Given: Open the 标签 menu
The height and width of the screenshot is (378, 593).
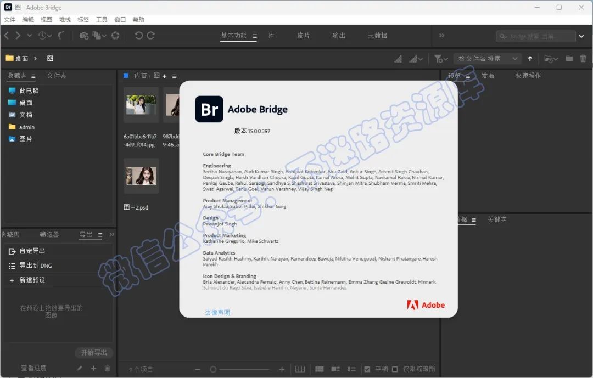Looking at the screenshot, I should 83,20.
